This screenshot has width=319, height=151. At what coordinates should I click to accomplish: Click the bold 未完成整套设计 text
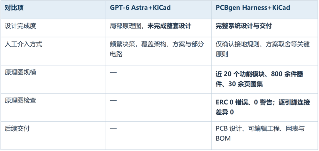coord(169,26)
